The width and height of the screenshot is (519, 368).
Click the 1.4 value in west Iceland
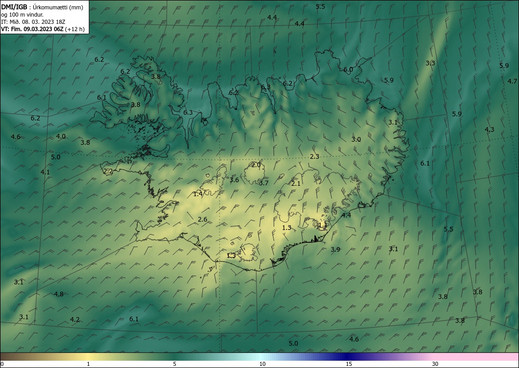pyautogui.click(x=198, y=194)
